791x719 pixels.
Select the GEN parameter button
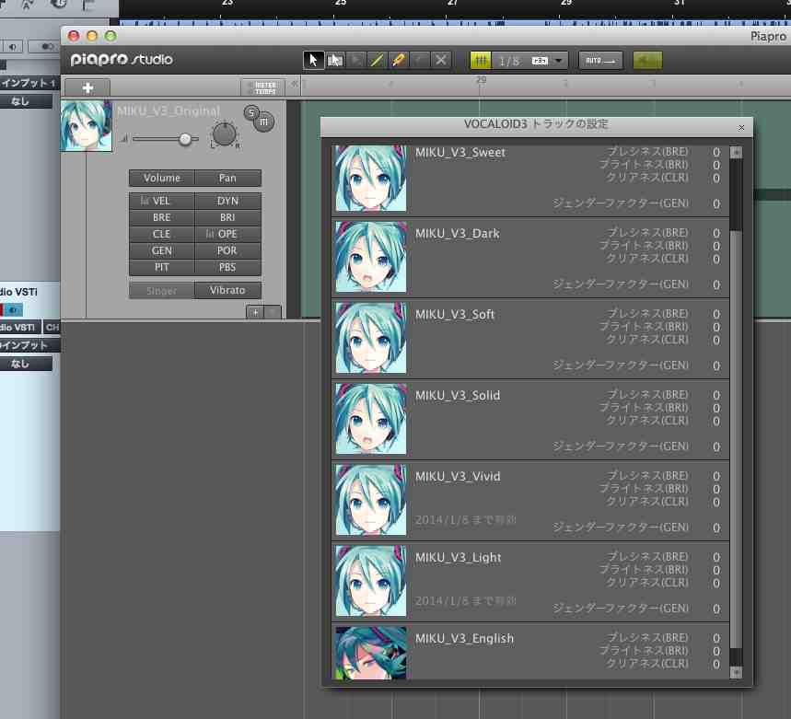click(x=162, y=250)
